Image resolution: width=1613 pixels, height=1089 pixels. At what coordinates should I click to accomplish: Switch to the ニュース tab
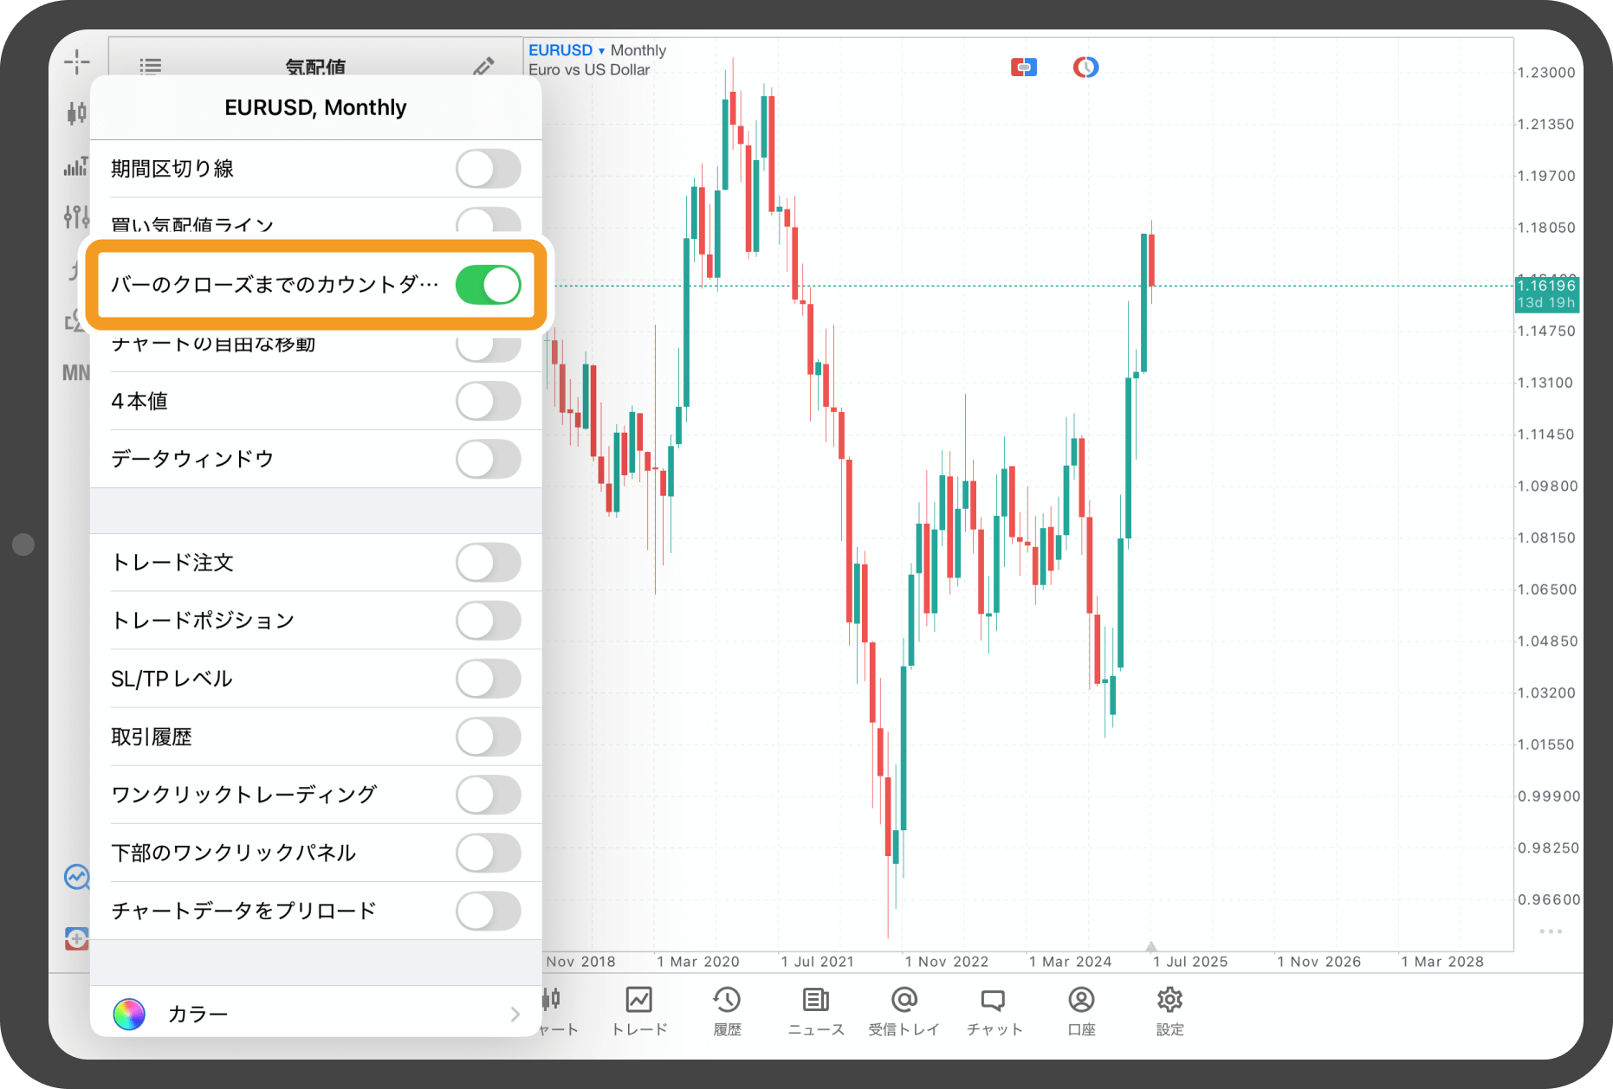tap(815, 1009)
